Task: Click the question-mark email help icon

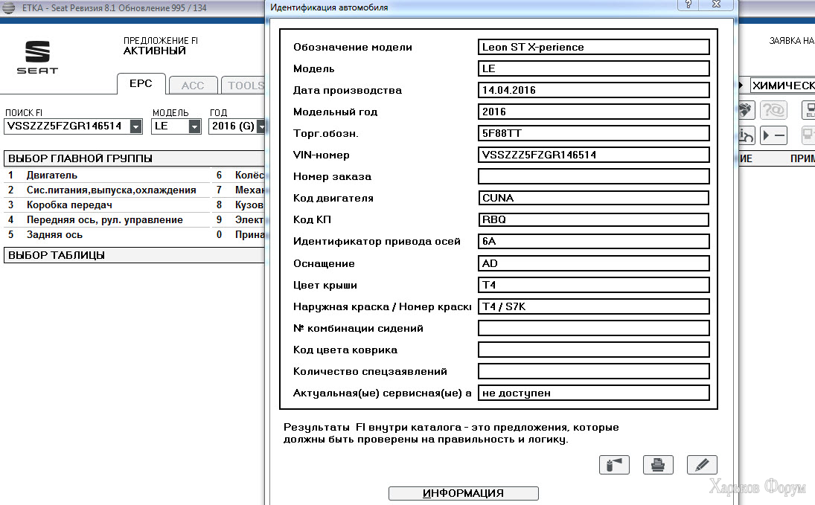Action: click(773, 109)
